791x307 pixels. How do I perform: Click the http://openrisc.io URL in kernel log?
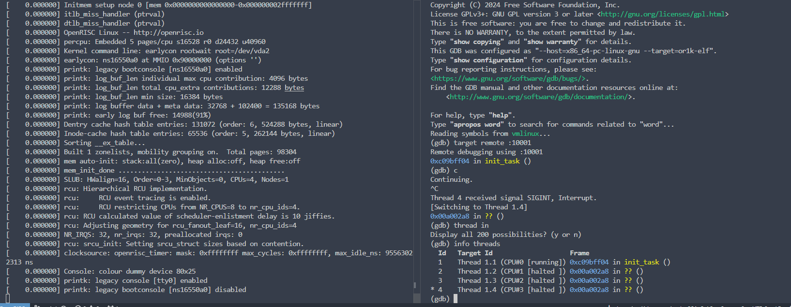click(x=168, y=32)
